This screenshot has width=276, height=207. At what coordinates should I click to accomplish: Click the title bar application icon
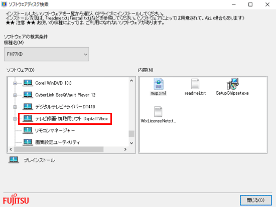[x=4, y=4]
